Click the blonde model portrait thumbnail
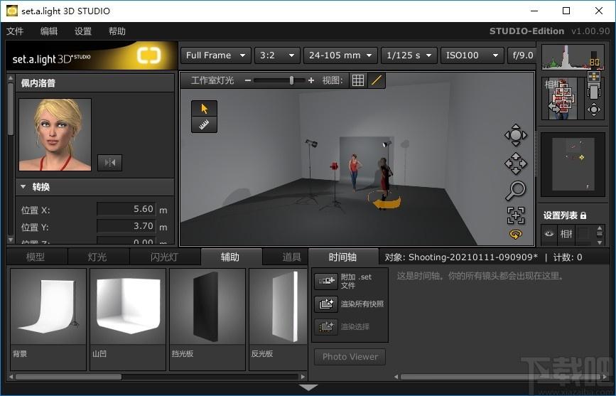Image resolution: width=616 pixels, height=396 pixels. (55, 134)
